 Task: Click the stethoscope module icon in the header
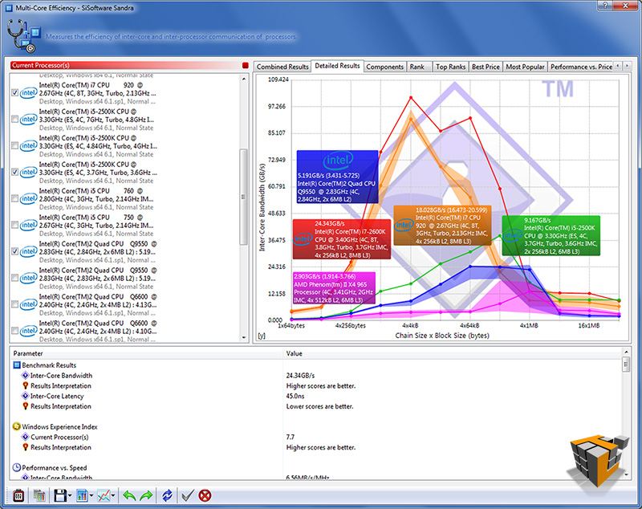(x=24, y=36)
